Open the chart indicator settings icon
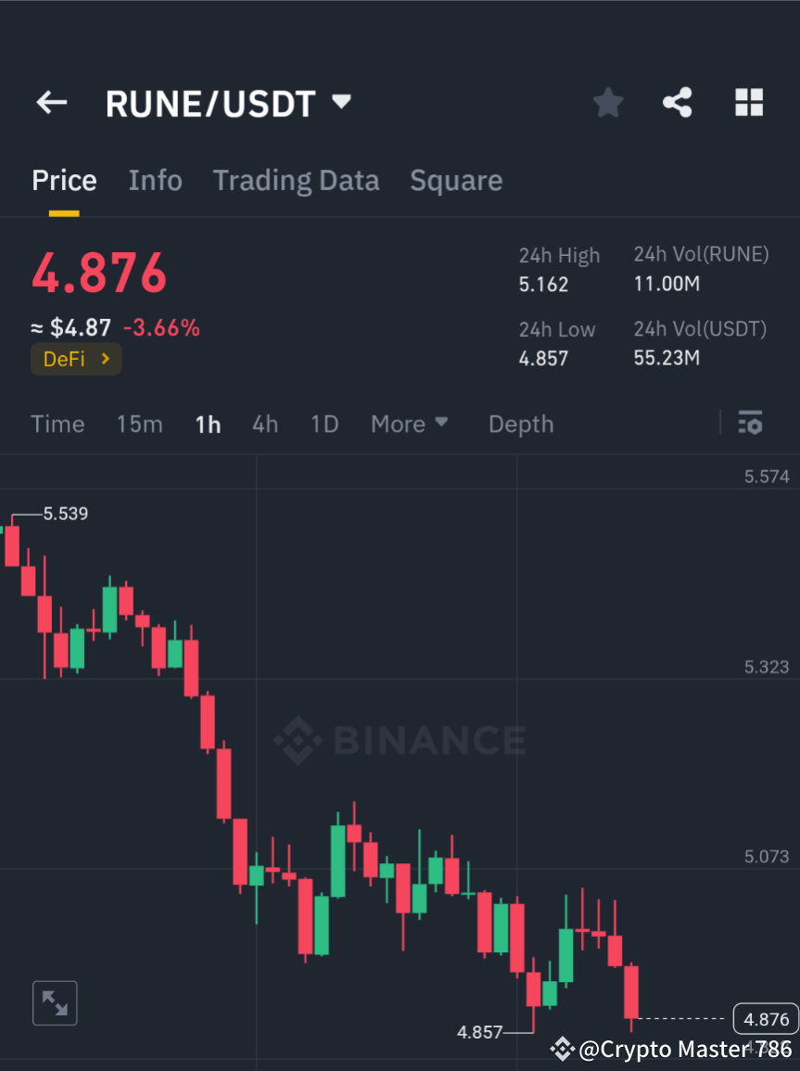This screenshot has width=800, height=1071. click(x=750, y=423)
